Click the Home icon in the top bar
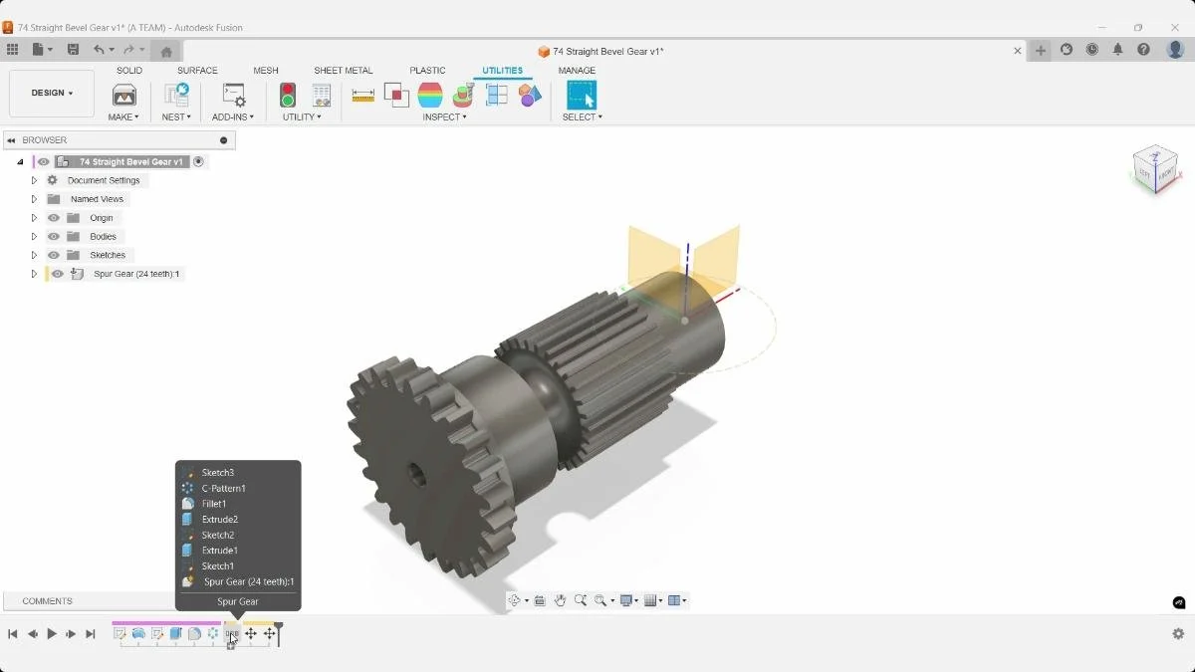The image size is (1195, 672). [x=166, y=51]
